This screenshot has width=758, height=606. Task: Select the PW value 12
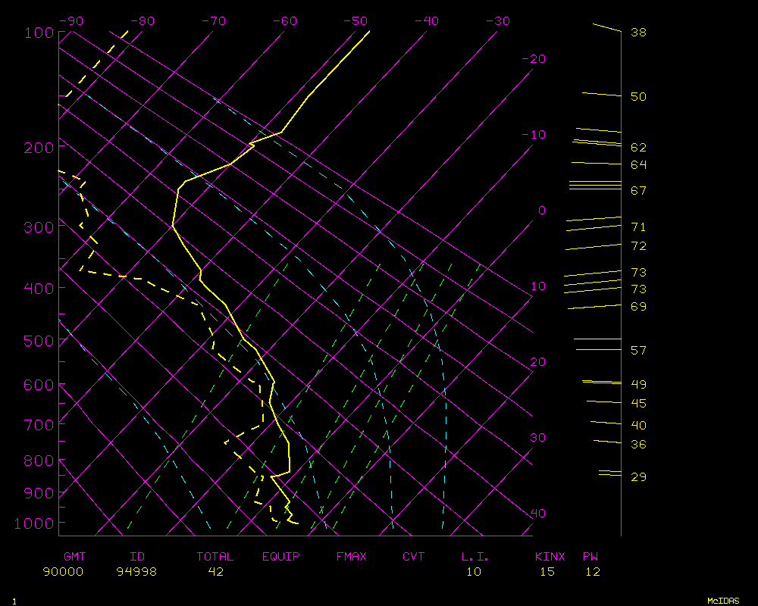(x=592, y=572)
